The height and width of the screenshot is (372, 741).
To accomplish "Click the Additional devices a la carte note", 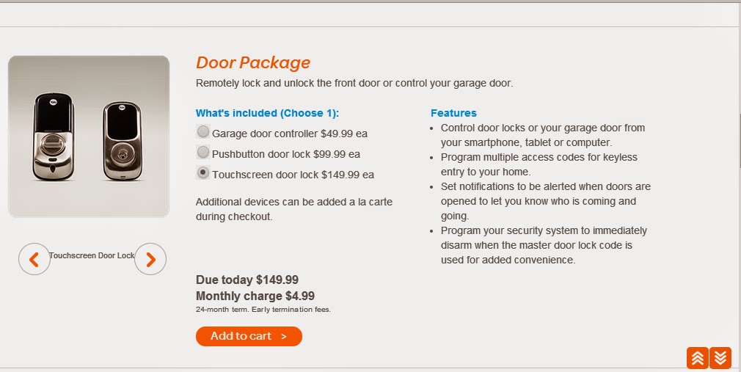I will (294, 209).
